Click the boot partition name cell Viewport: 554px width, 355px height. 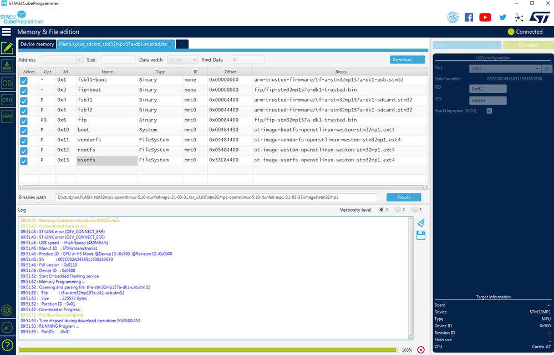107,130
